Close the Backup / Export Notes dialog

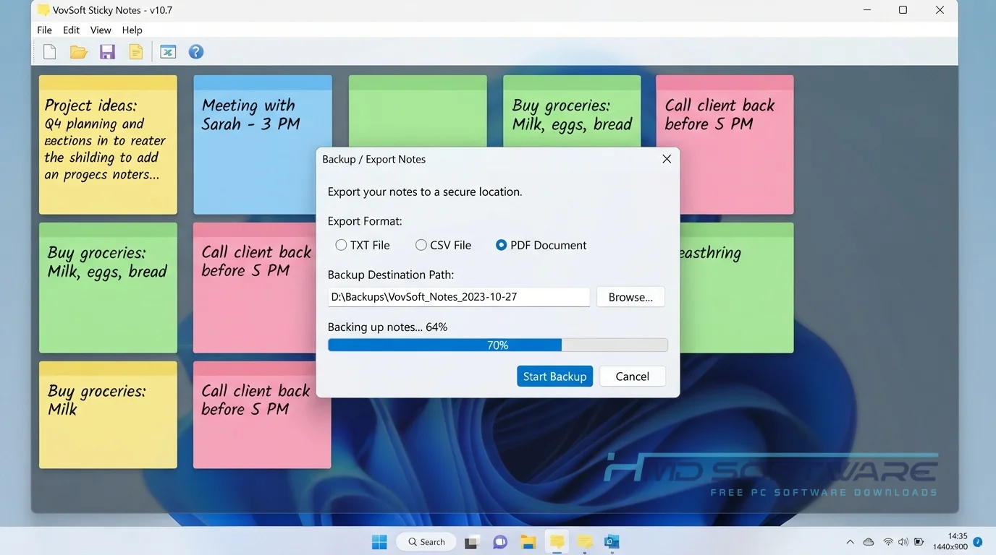click(667, 159)
